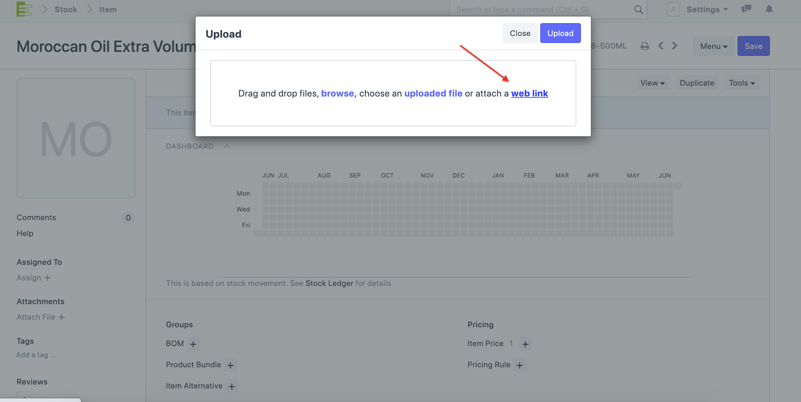This screenshot has height=402, width=801.
Task: Click the file drop area box
Action: (393, 93)
